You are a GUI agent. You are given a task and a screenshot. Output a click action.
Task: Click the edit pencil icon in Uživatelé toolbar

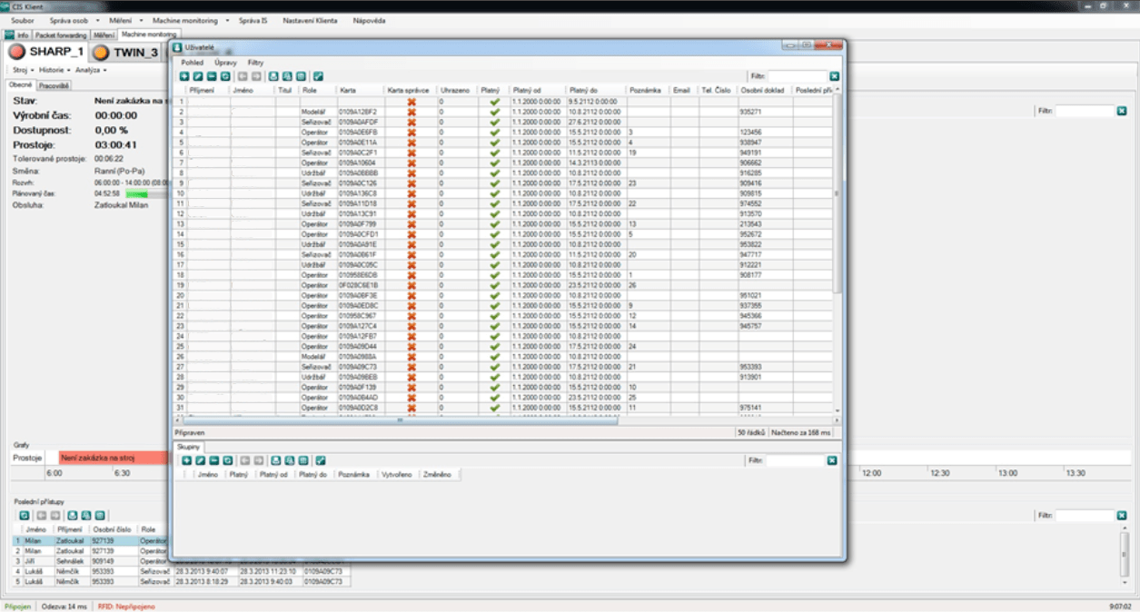coord(199,77)
